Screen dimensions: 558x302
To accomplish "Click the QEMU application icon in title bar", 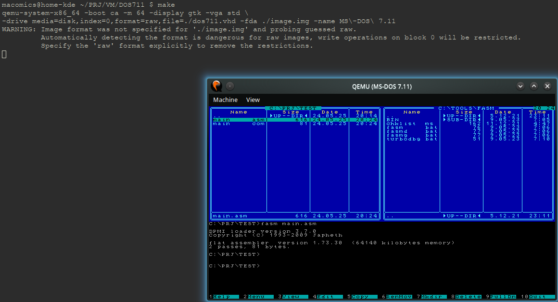I will click(216, 86).
